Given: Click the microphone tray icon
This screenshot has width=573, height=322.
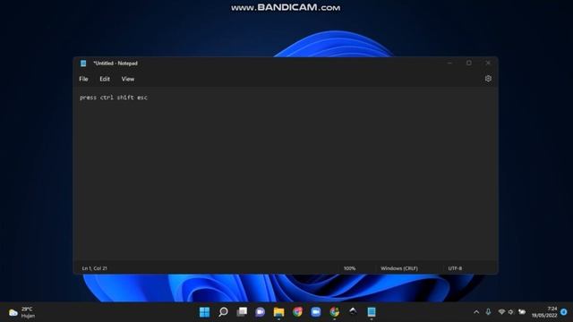Looking at the screenshot, I should point(488,312).
